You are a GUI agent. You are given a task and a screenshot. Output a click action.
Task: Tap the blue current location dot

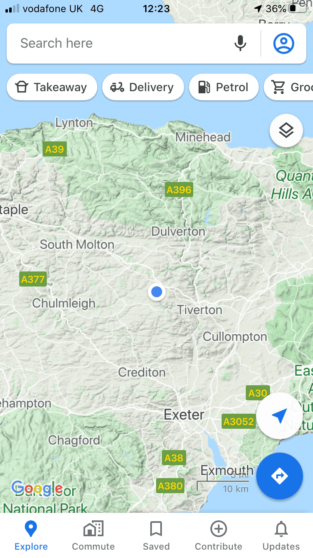point(157,292)
